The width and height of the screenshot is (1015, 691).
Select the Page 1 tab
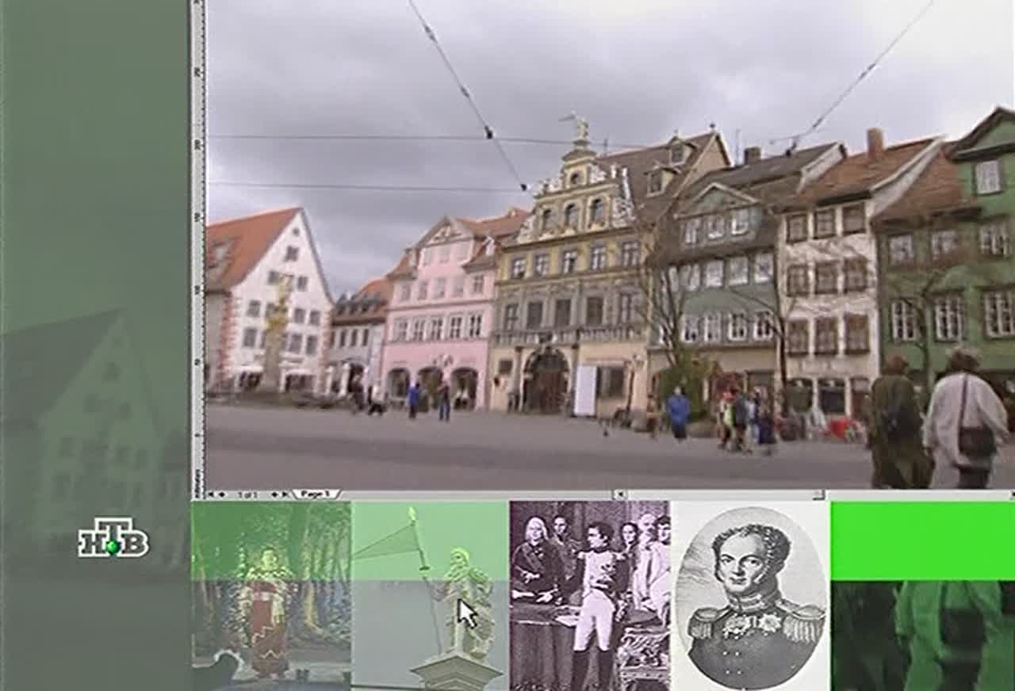tap(316, 494)
